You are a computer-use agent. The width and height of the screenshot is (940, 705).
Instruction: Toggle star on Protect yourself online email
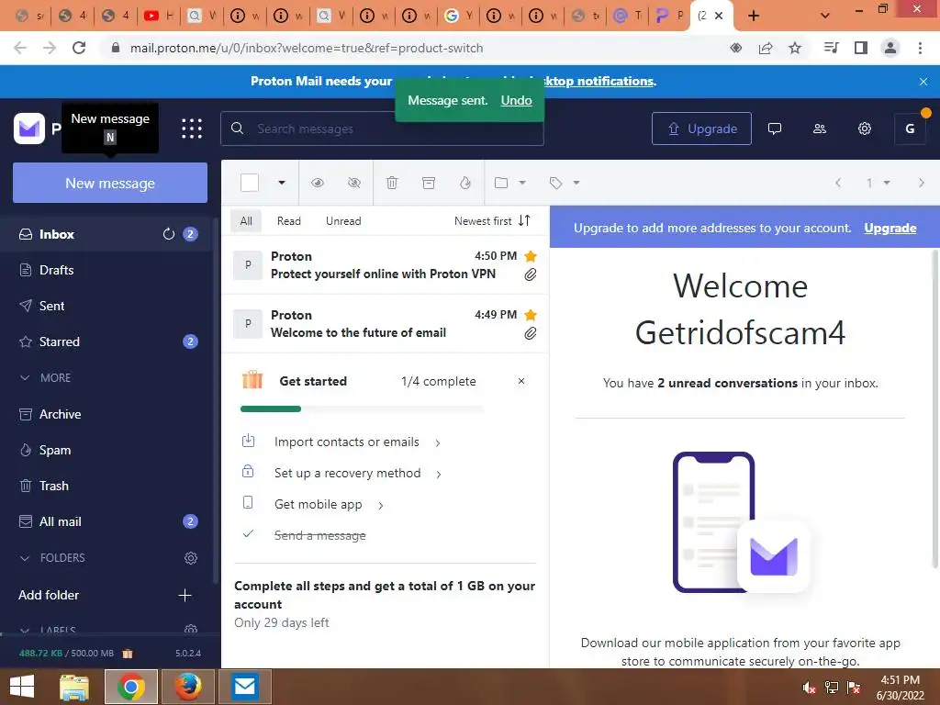pos(531,257)
